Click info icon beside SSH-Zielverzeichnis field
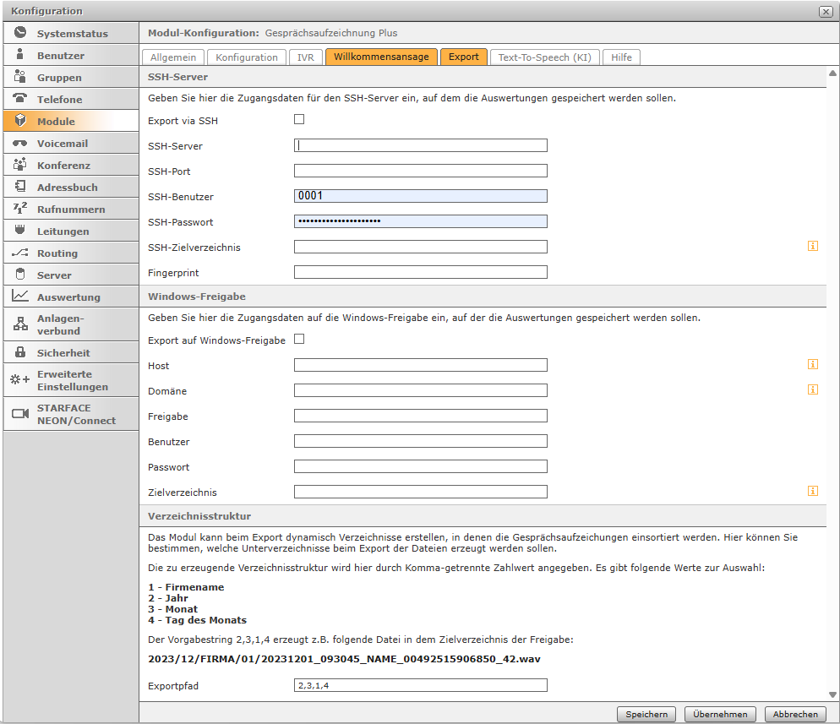This screenshot has height=724, width=840. click(x=812, y=247)
